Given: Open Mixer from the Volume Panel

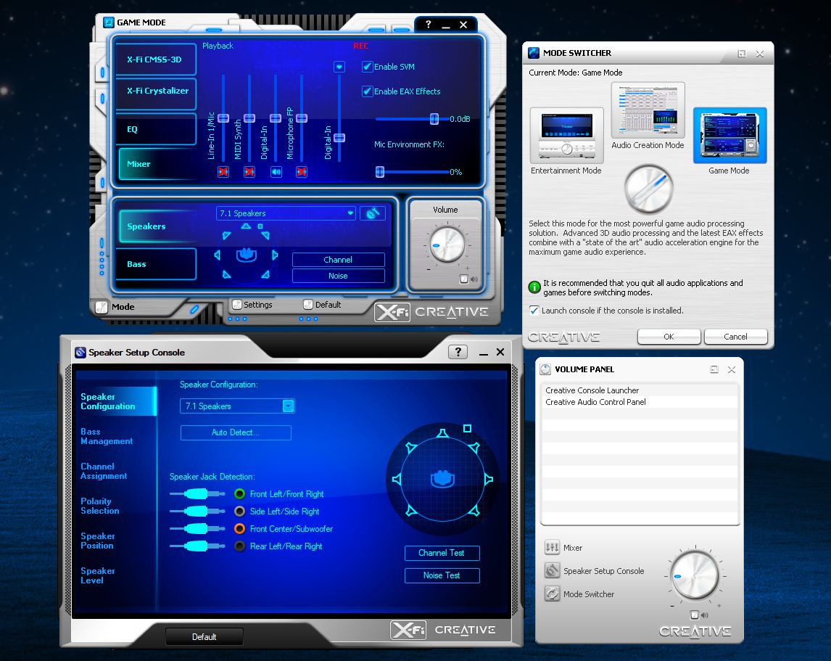Looking at the screenshot, I should [x=574, y=548].
